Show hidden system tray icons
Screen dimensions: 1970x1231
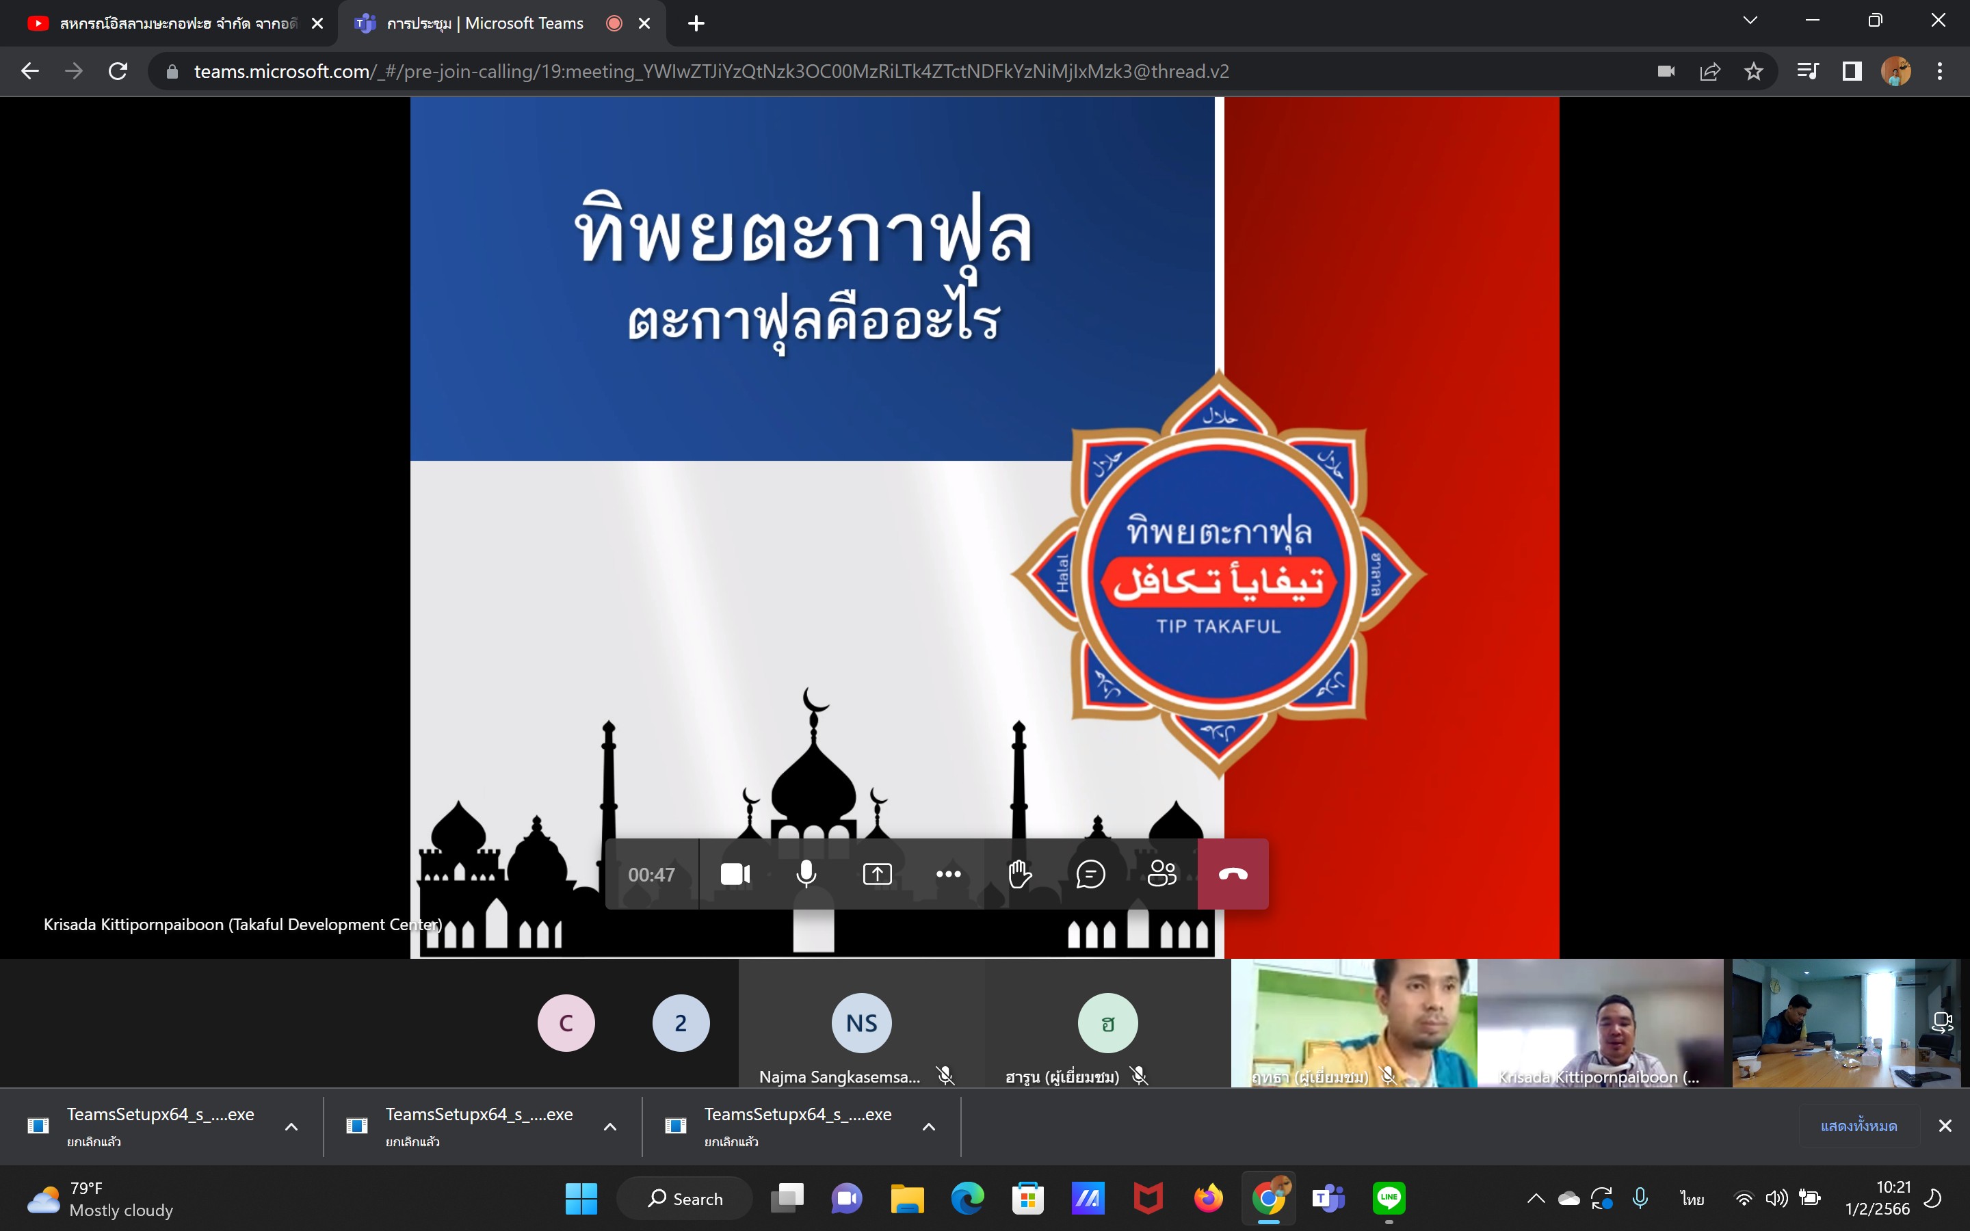pos(1536,1198)
